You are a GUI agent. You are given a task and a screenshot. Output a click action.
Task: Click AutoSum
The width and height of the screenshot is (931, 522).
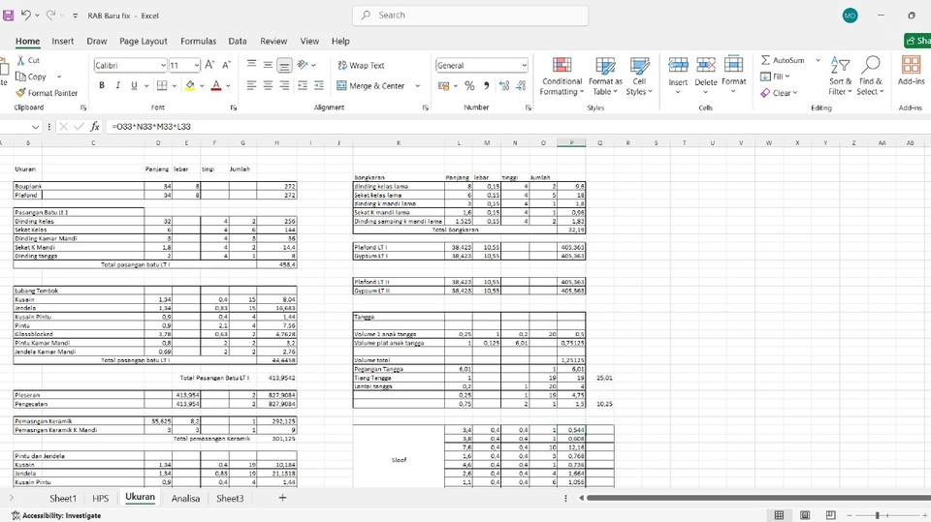pyautogui.click(x=784, y=60)
